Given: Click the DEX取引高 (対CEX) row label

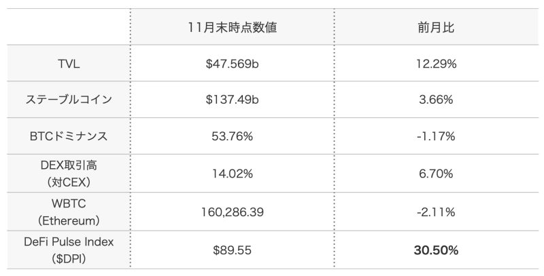Looking at the screenshot, I should pyautogui.click(x=69, y=174).
